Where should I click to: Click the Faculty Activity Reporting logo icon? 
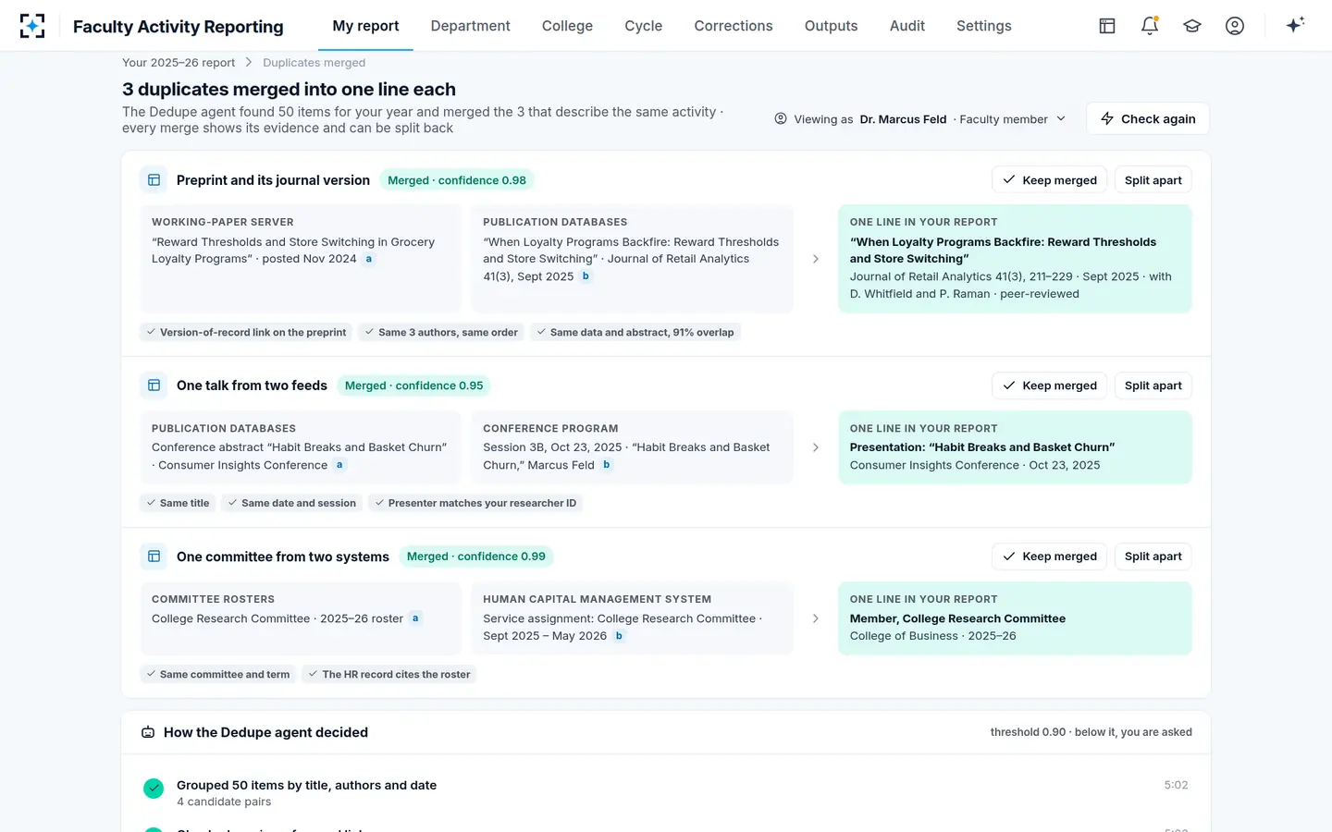[32, 26]
